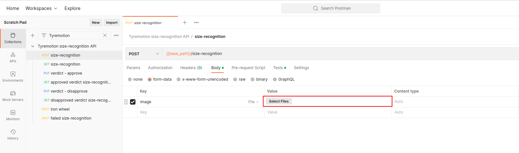519x153 pixels.
Task: Open the Collections sidebar panel
Action: coord(13,38)
